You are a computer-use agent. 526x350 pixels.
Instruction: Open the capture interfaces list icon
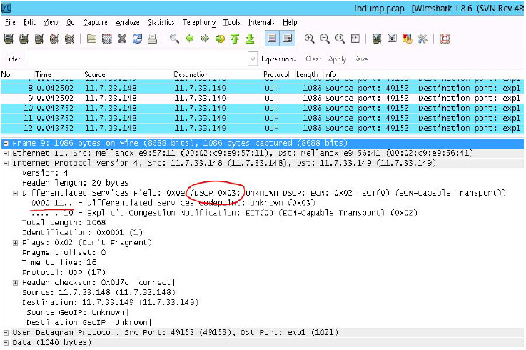click(x=10, y=39)
